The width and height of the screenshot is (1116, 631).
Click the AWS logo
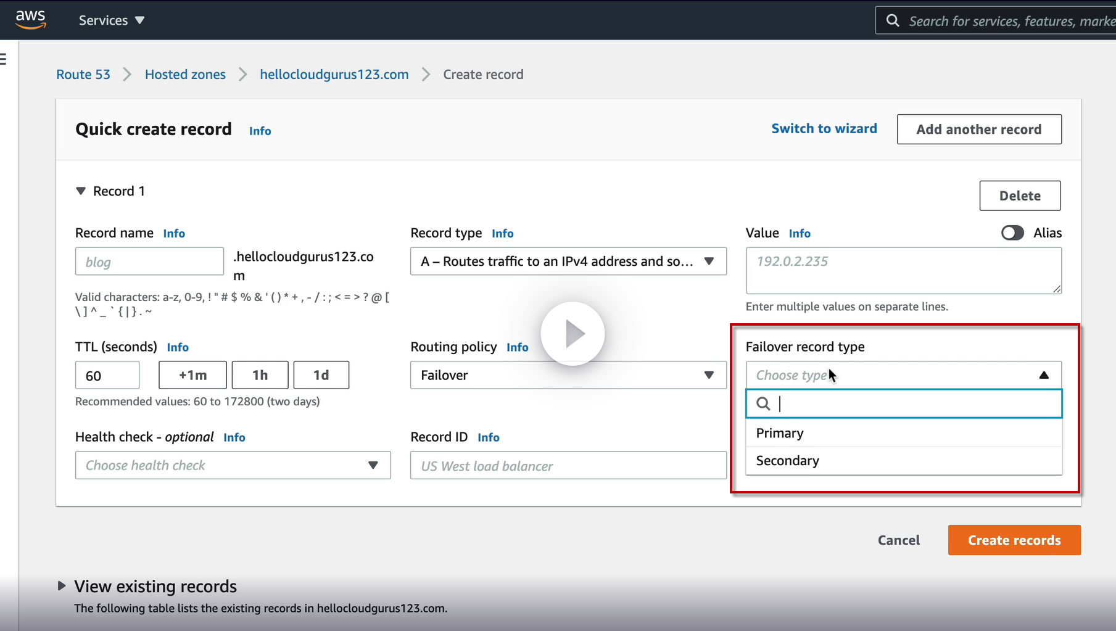click(31, 20)
